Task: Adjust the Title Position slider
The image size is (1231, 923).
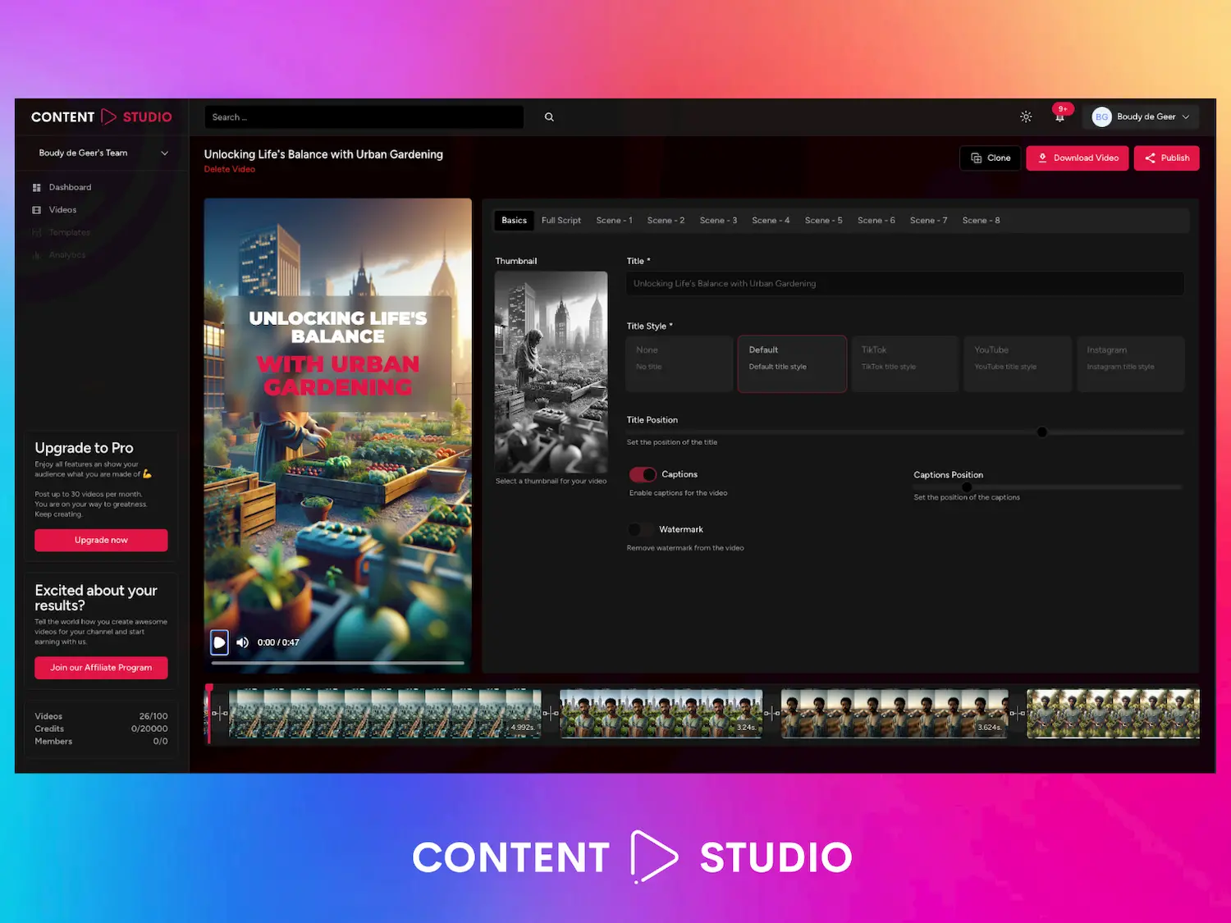Action: pyautogui.click(x=1041, y=432)
